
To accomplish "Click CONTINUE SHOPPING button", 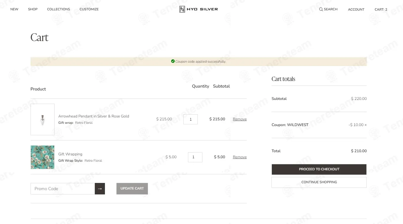I will (319, 182).
